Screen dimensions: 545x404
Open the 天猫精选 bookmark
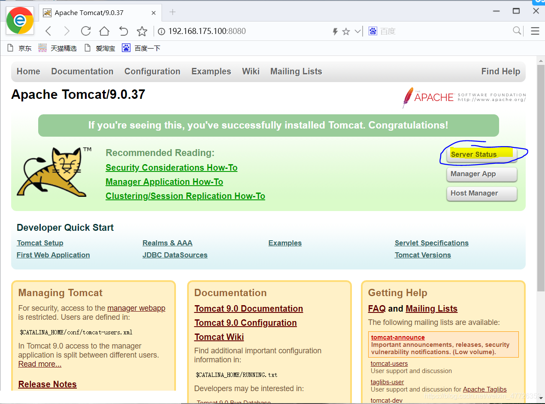(x=58, y=48)
